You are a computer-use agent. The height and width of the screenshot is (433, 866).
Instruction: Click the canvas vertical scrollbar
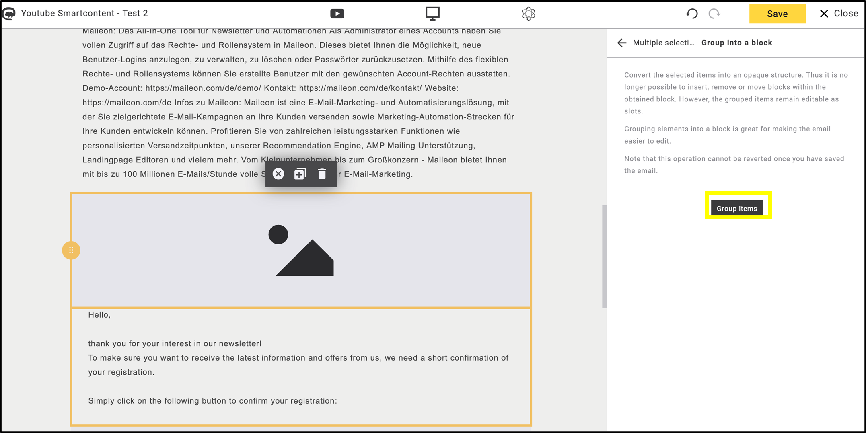point(604,257)
